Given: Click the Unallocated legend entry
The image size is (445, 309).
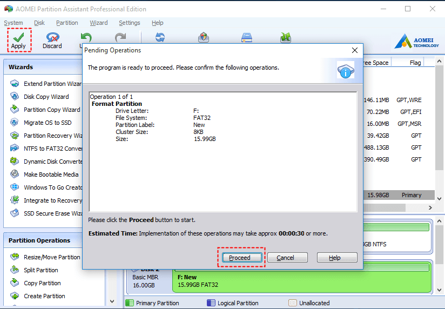Looking at the screenshot, I should (309, 303).
